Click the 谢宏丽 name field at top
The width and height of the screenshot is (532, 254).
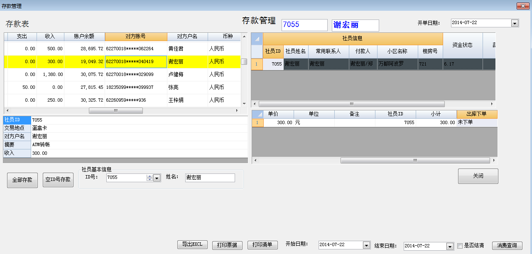coord(355,25)
